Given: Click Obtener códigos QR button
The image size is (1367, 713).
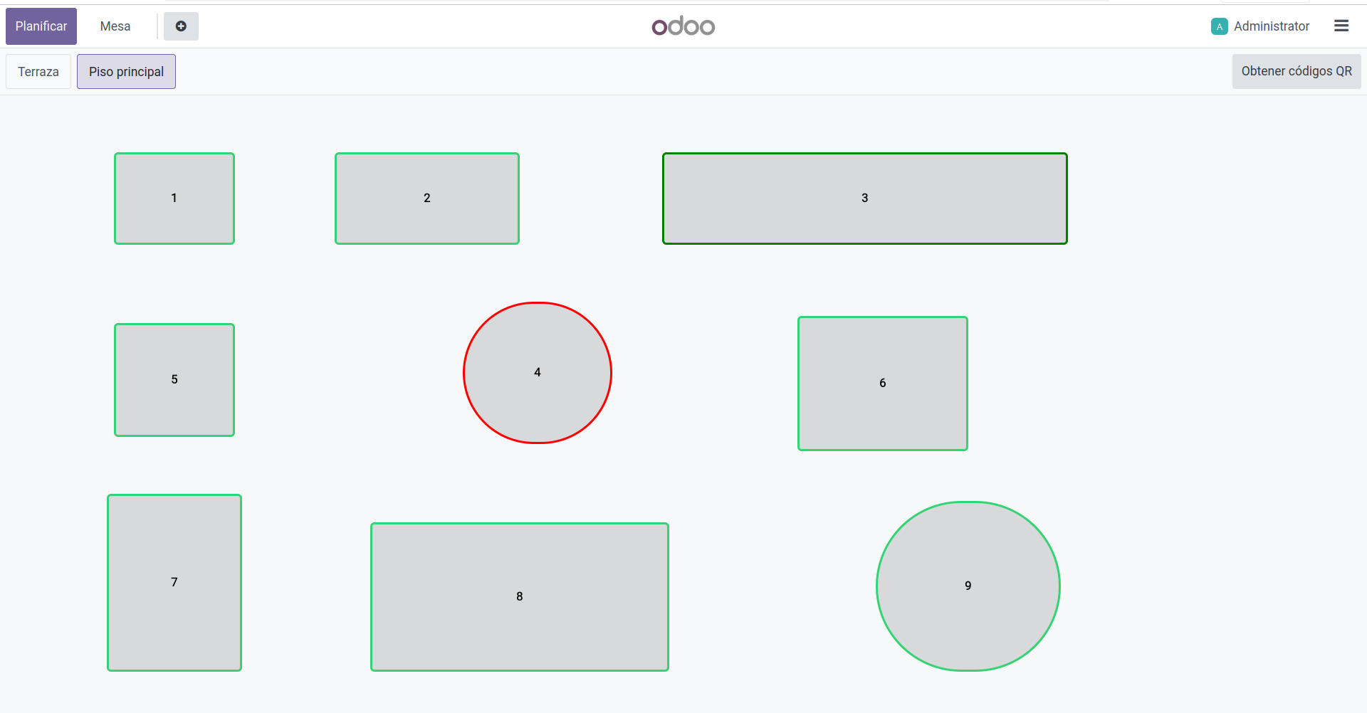Looking at the screenshot, I should coord(1296,71).
